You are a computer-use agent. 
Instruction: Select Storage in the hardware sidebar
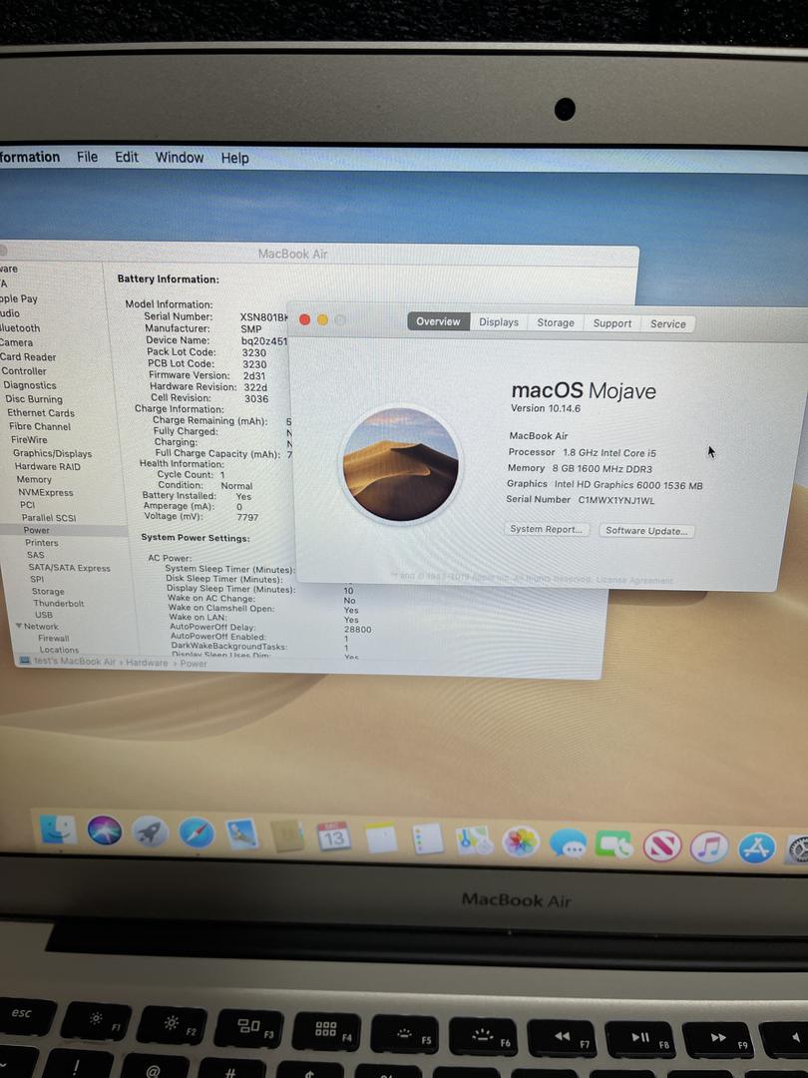48,591
